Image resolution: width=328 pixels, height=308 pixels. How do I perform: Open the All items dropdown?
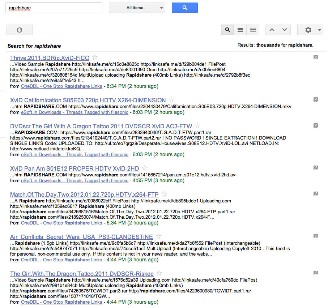coord(137,8)
